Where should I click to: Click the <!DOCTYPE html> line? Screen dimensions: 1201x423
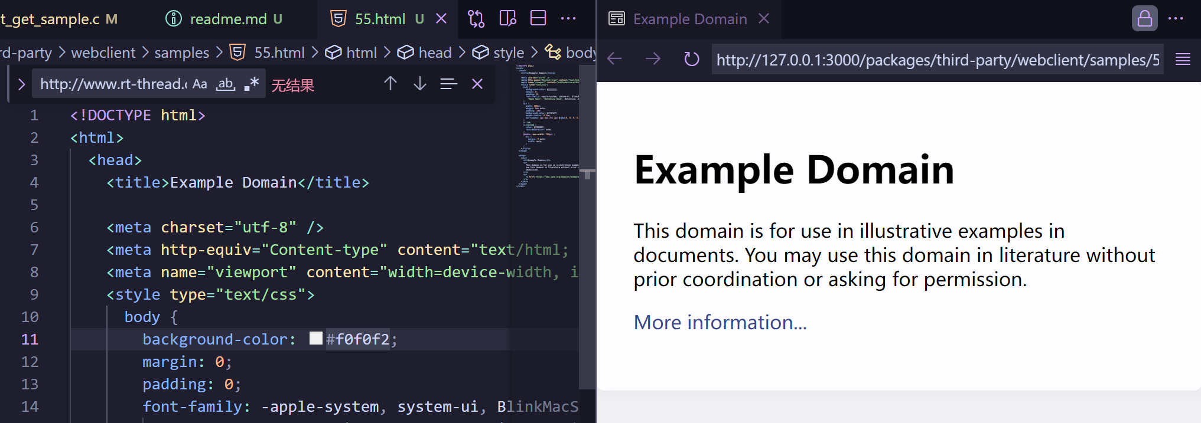click(138, 115)
